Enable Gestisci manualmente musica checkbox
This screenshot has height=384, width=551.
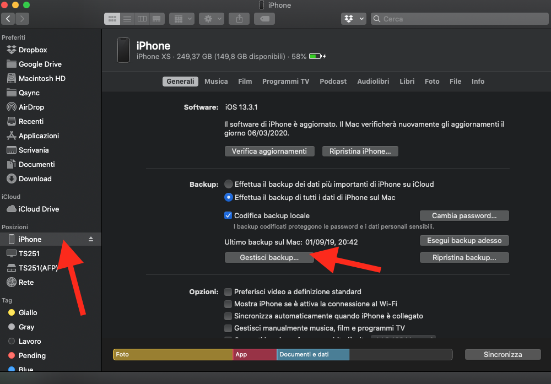pos(228,328)
